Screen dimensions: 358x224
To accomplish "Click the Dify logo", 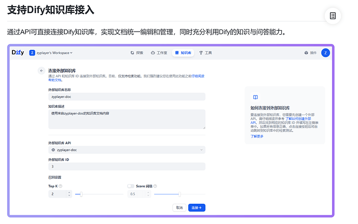I will point(18,52).
